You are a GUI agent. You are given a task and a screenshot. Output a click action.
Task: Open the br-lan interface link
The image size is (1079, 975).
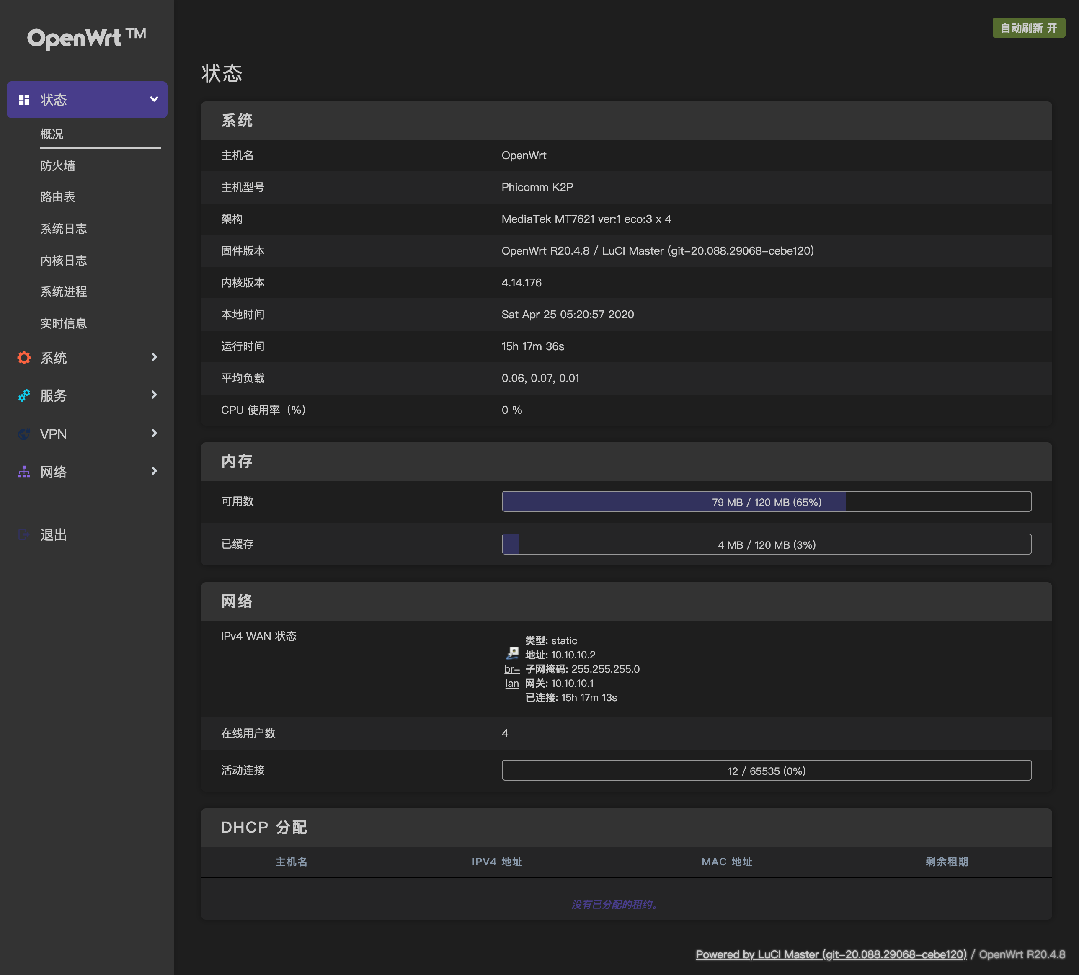click(x=512, y=676)
